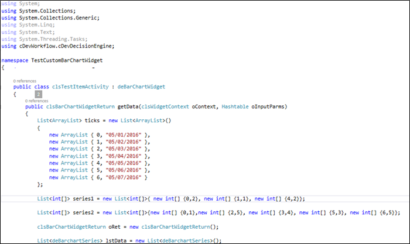Click the 'namespace' keyword
Image resolution: width=410 pixels, height=244 pixels.
point(15,60)
